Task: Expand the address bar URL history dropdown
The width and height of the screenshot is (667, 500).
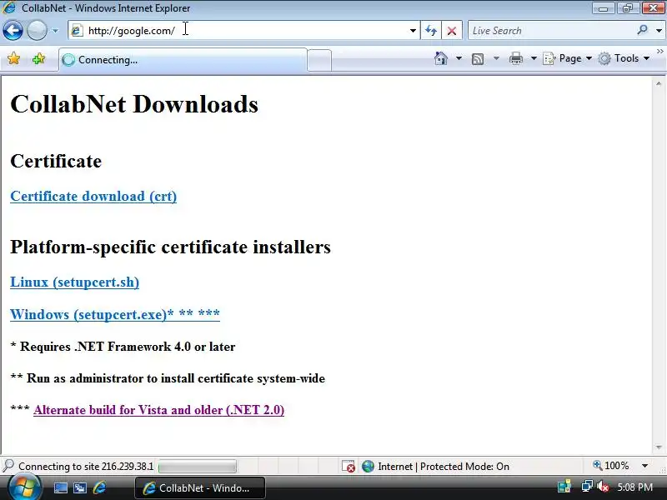Action: click(413, 31)
